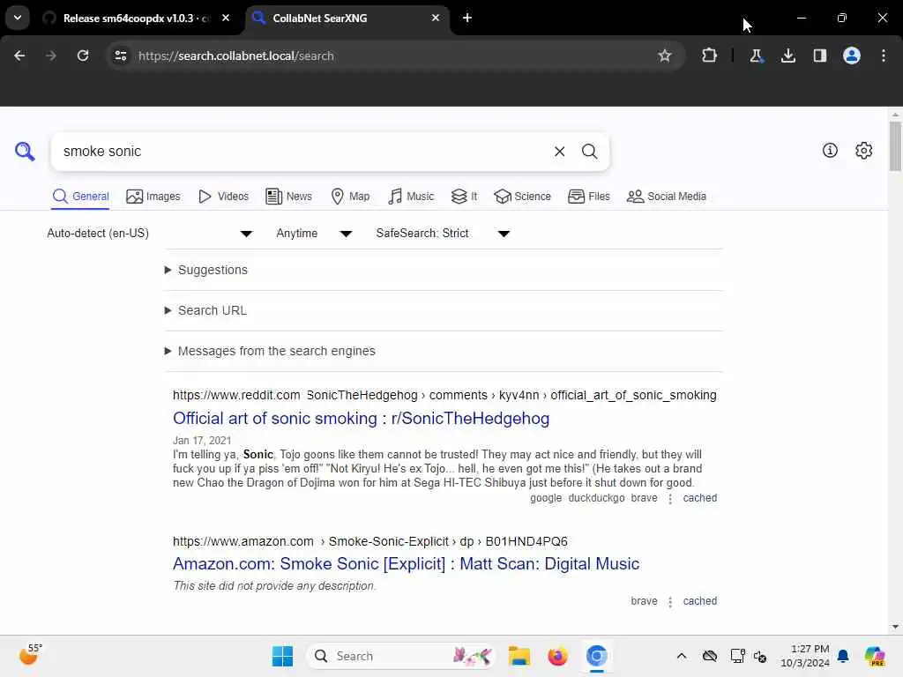Open the notification bell in taskbar
Screen dimensions: 903x677
tap(843, 656)
